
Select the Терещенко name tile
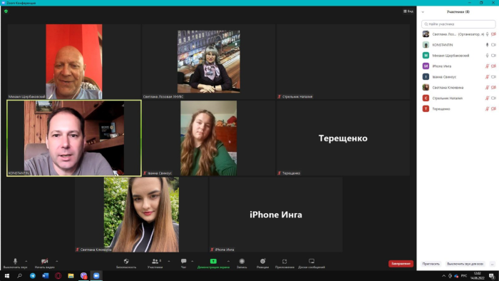pos(343,138)
